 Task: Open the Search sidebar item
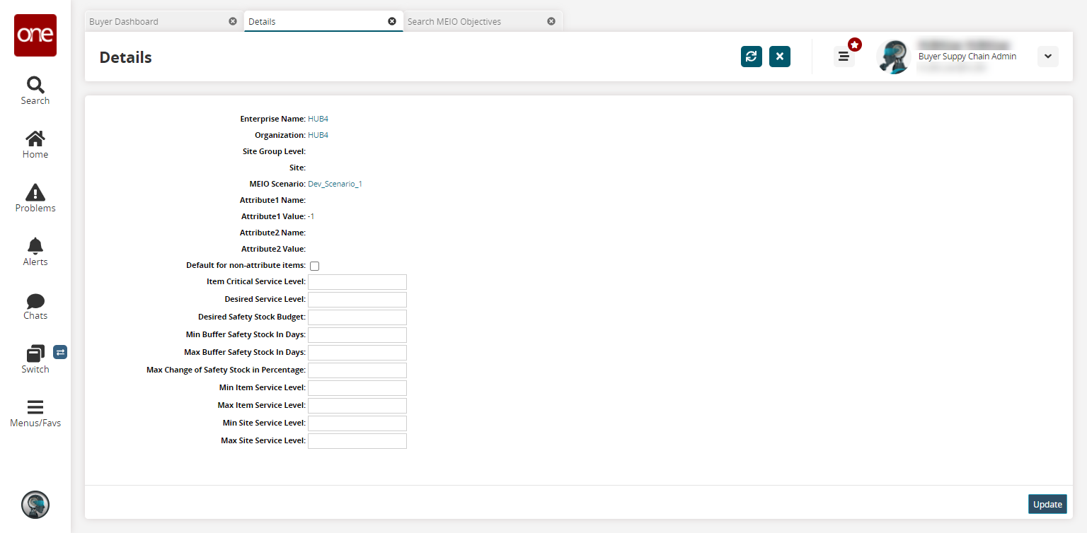point(35,91)
